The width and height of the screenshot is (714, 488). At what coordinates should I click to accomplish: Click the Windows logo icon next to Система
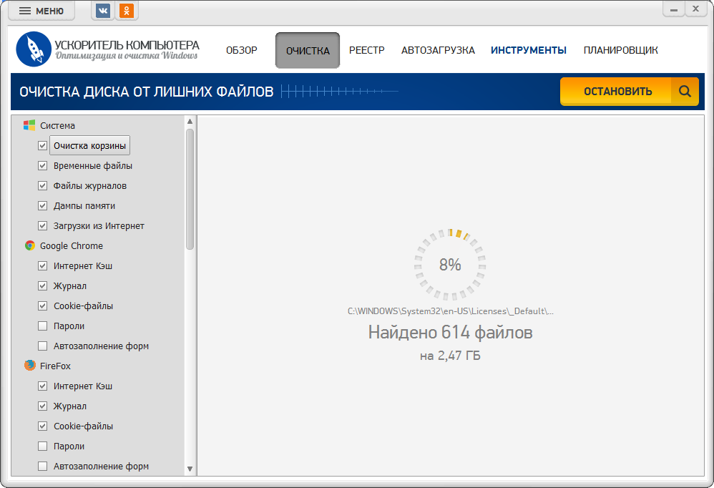tap(29, 125)
